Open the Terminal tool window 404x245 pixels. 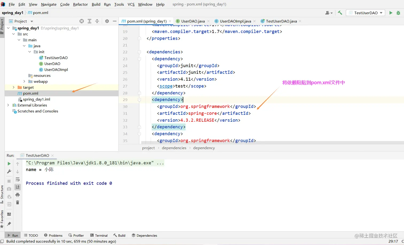click(x=99, y=235)
